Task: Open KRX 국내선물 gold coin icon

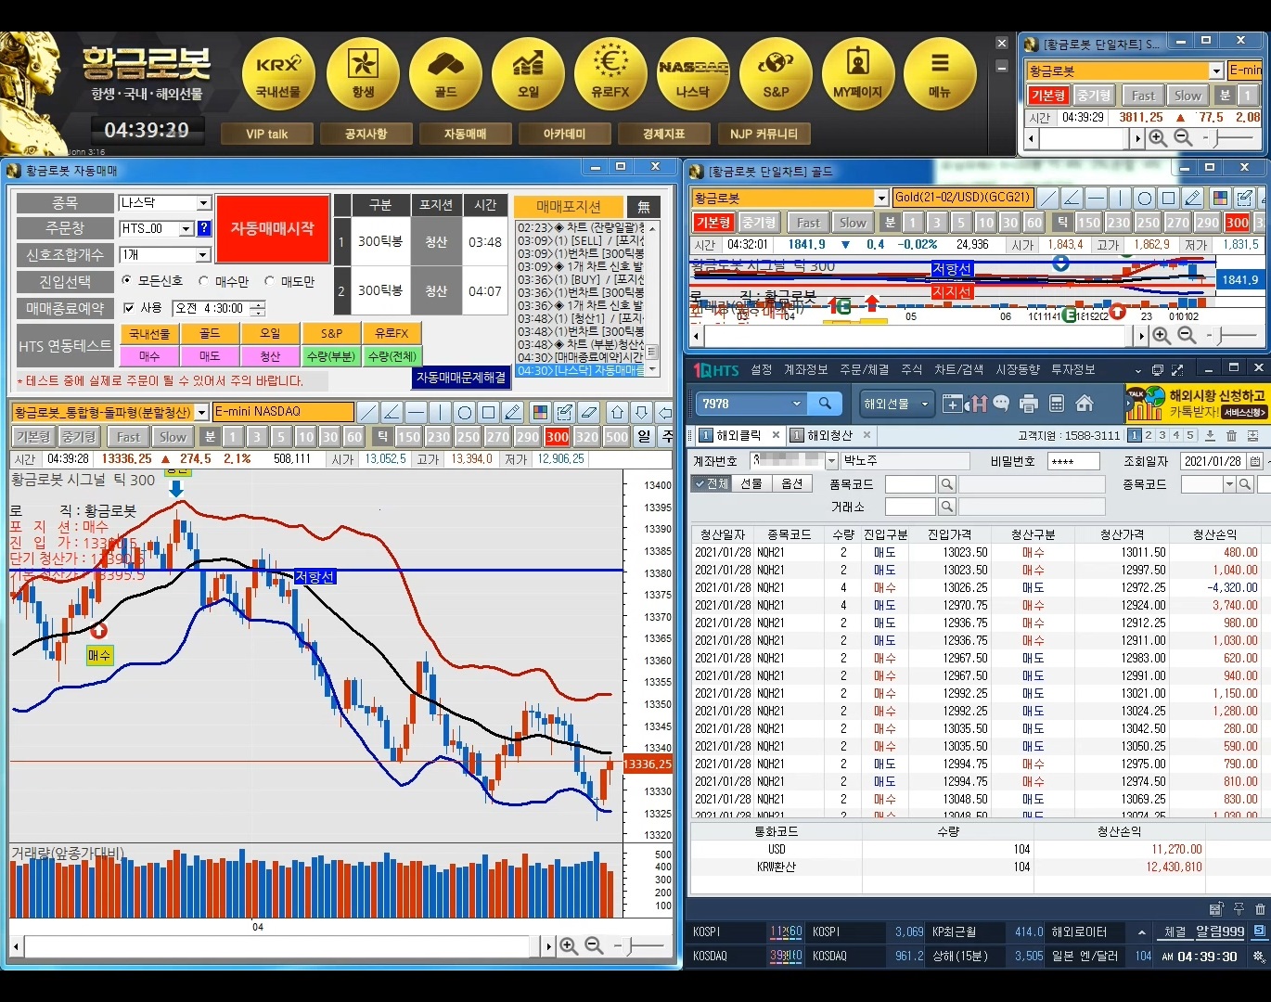Action: pyautogui.click(x=278, y=74)
